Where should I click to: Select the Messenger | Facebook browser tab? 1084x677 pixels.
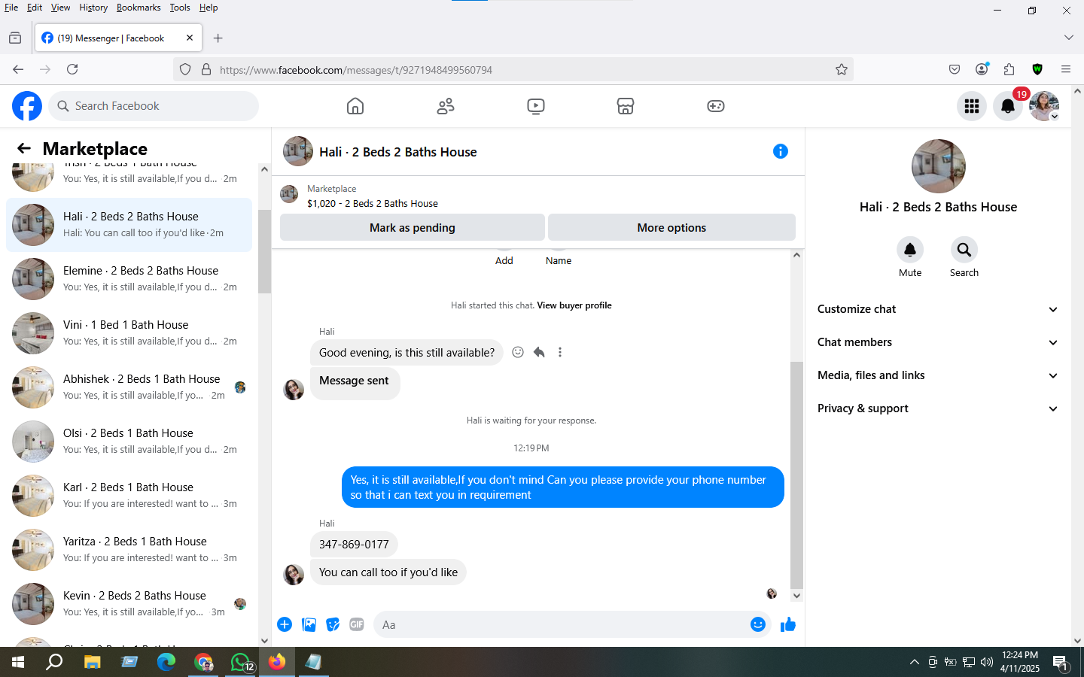coord(118,38)
